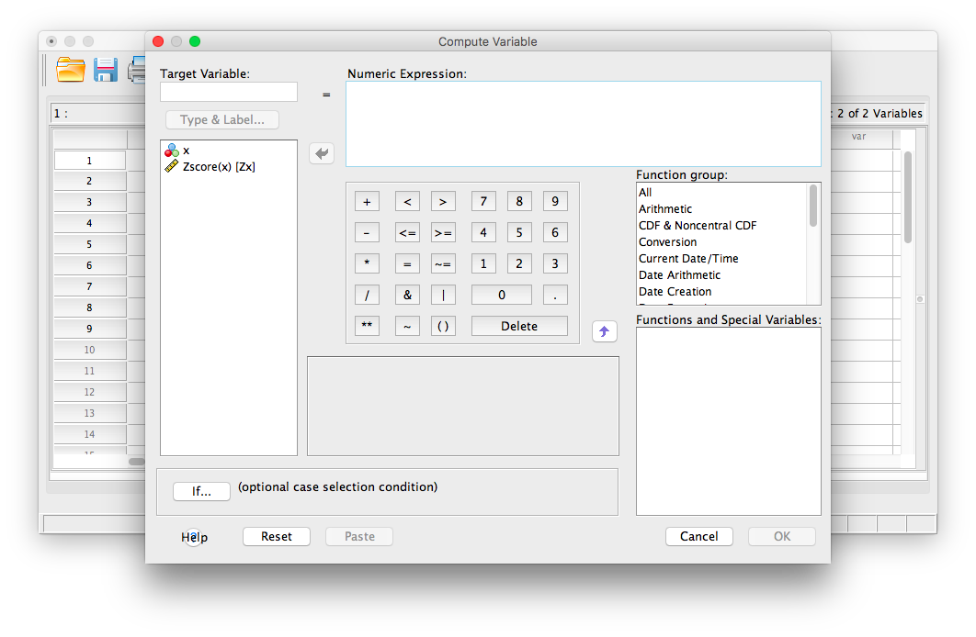Click the save disk toolbar icon
976x637 pixels.
click(x=106, y=70)
